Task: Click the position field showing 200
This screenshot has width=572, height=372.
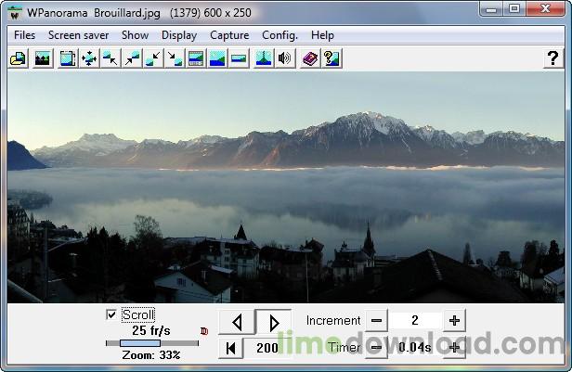Action: [267, 348]
